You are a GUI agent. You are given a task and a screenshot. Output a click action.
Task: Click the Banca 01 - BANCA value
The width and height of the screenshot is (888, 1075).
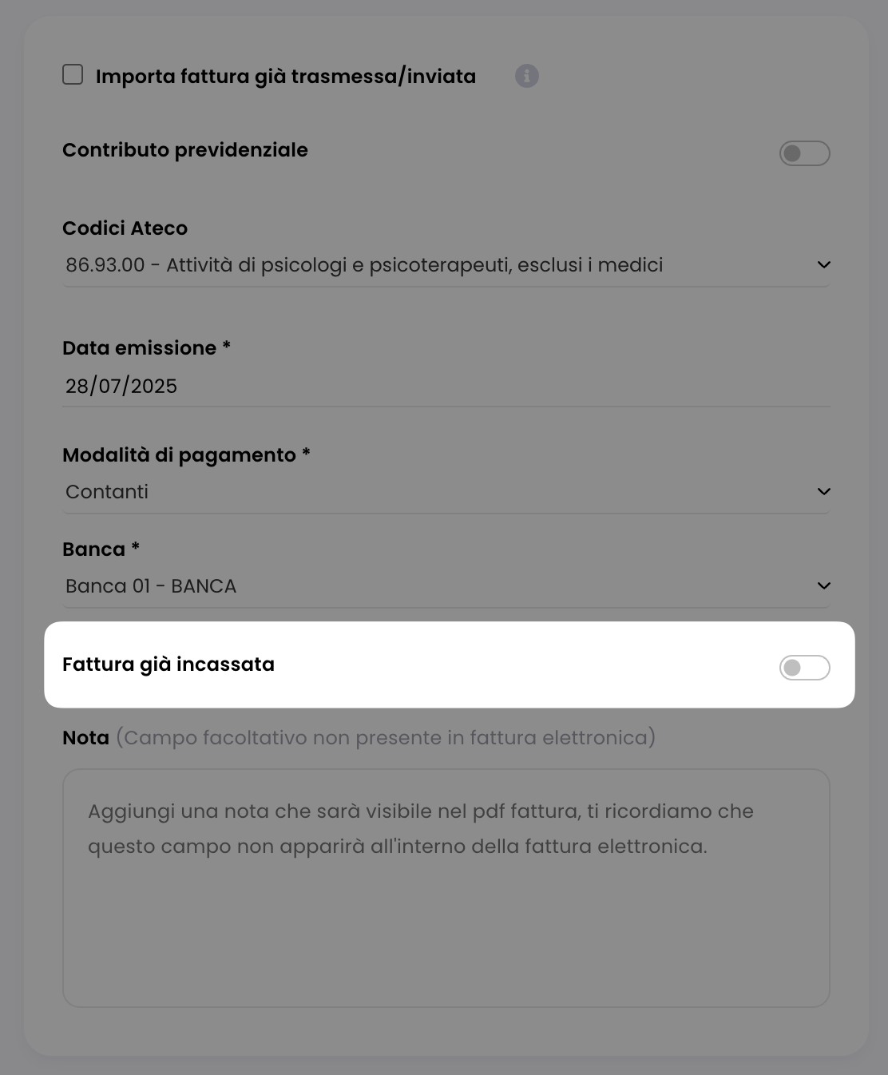tap(151, 586)
